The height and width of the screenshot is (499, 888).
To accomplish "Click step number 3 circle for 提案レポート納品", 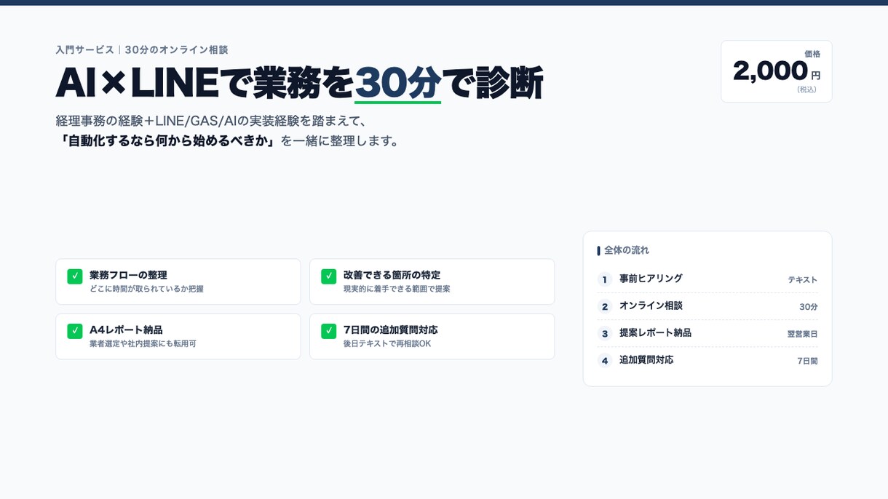I will point(605,333).
